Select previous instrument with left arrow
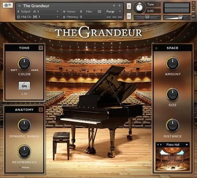This screenshot has width=197, height=178. point(114,6)
